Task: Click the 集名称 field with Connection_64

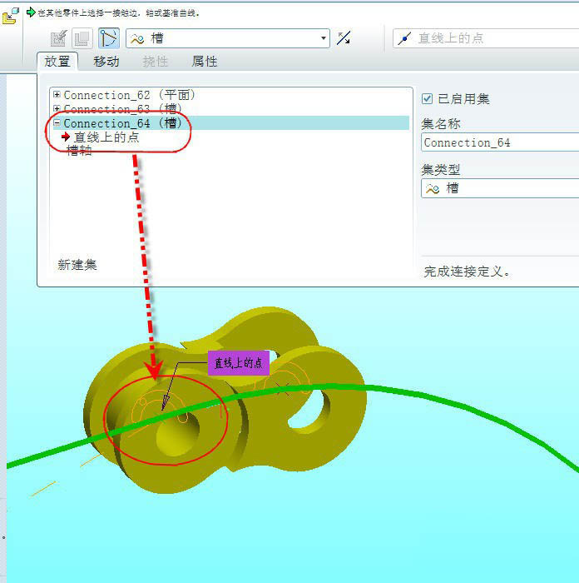Action: [x=500, y=142]
